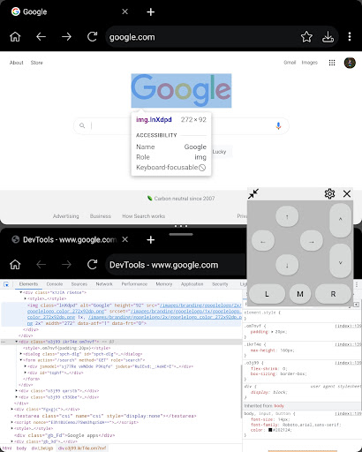
Task: Open virtual mouse pad settings gear
Action: 329,193
